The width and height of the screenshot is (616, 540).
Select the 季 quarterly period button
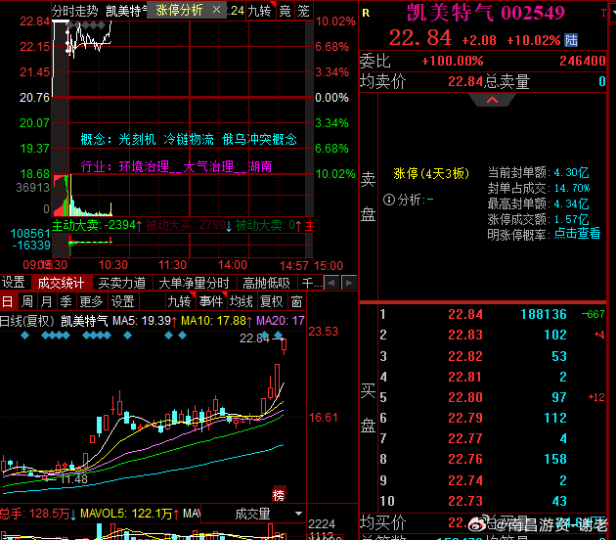click(x=66, y=302)
